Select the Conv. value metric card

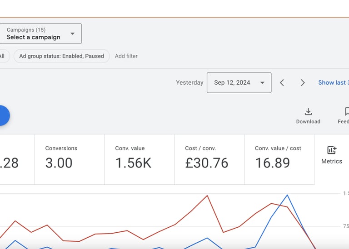click(140, 159)
